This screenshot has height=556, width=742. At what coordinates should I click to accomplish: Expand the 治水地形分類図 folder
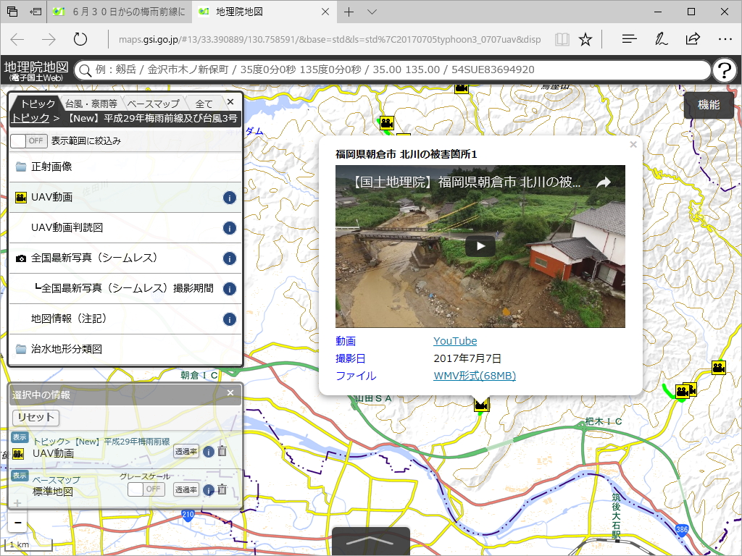coord(125,349)
